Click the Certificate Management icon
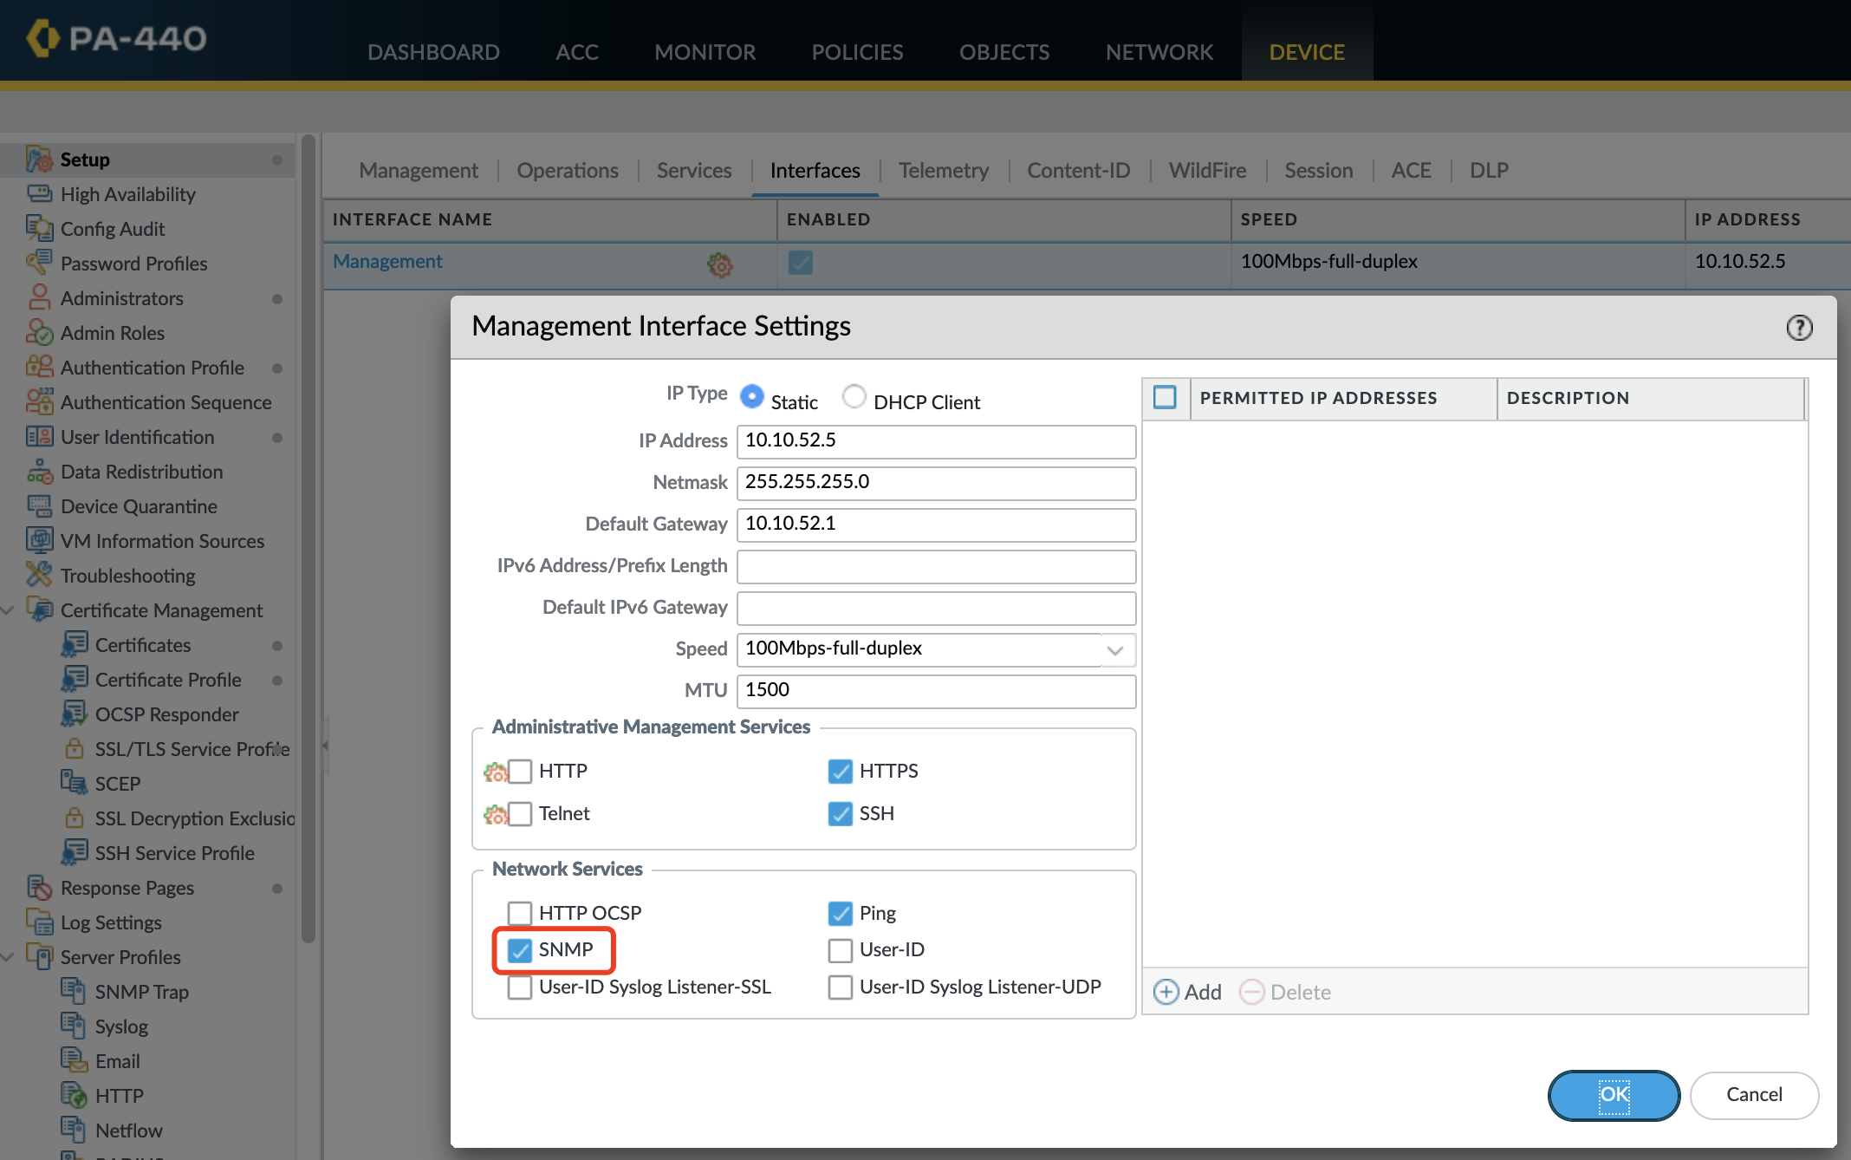This screenshot has width=1851, height=1160. coord(39,609)
